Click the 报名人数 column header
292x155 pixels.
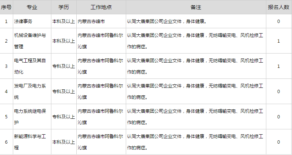click(x=278, y=7)
